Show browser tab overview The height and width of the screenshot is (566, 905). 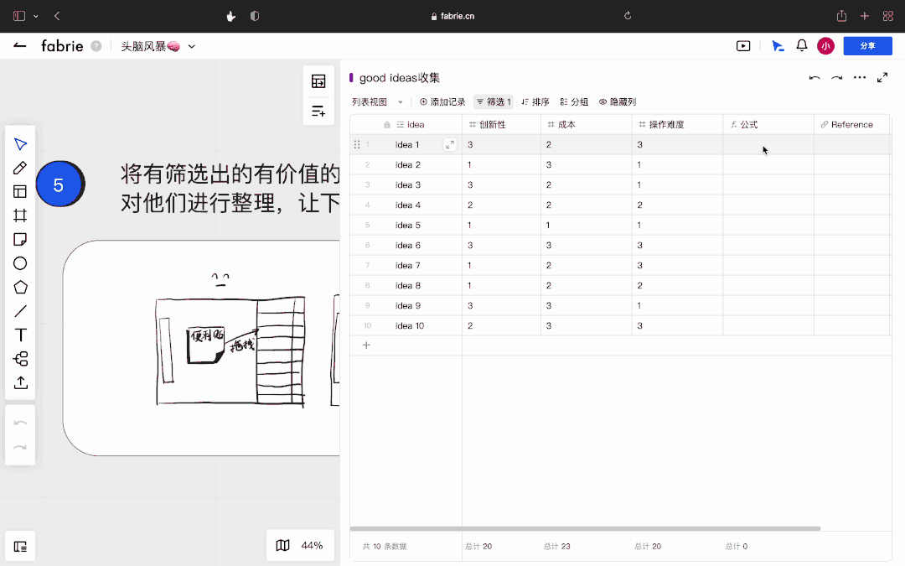[887, 16]
